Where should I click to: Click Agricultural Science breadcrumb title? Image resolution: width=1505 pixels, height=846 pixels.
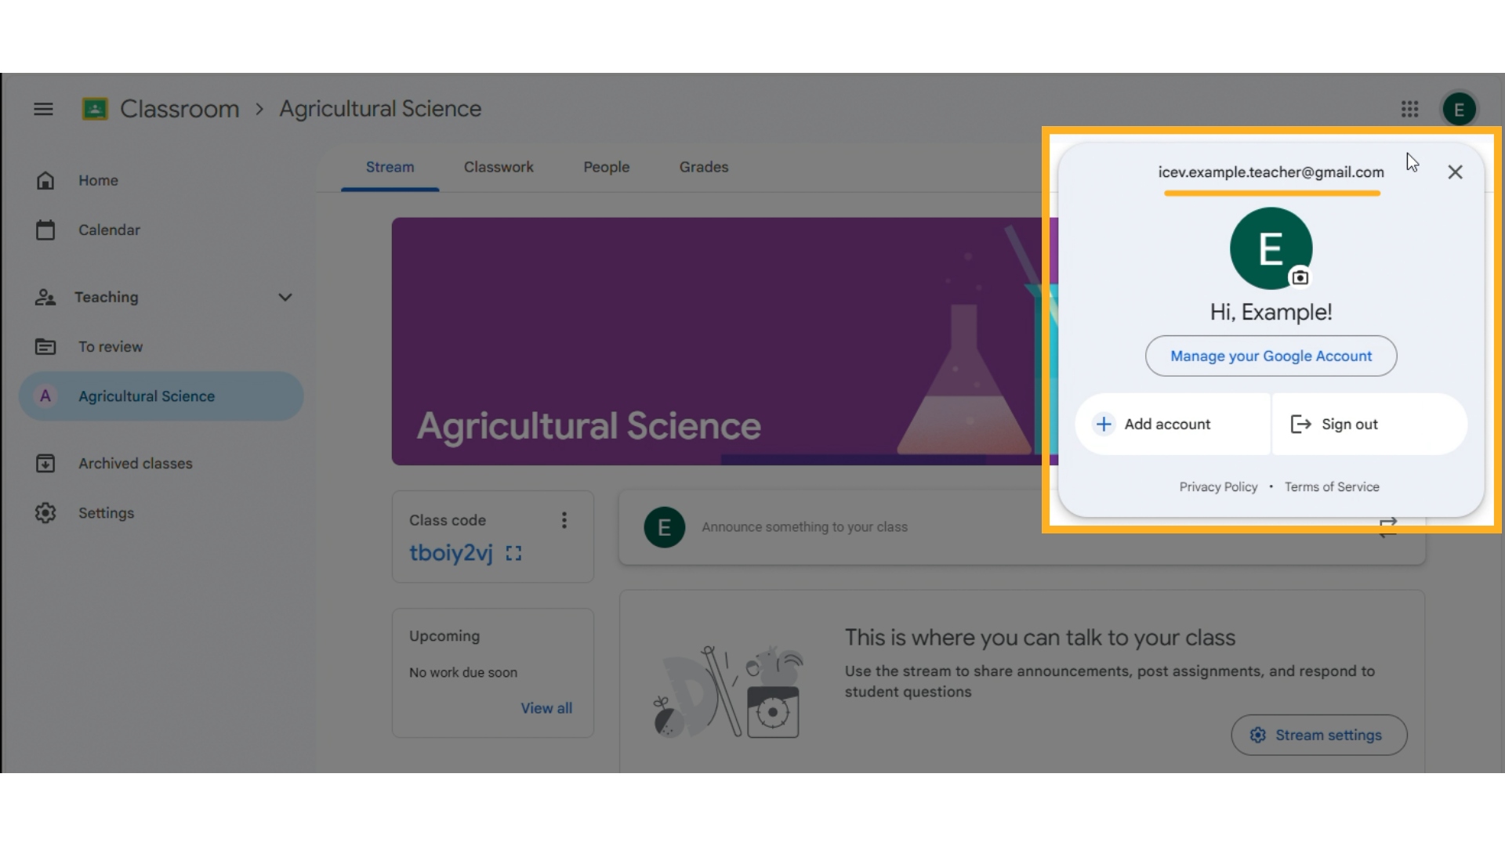click(x=380, y=109)
